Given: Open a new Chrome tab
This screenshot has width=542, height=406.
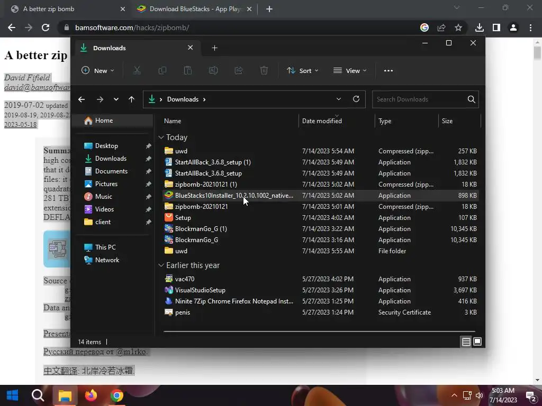Looking at the screenshot, I should click(x=269, y=9).
